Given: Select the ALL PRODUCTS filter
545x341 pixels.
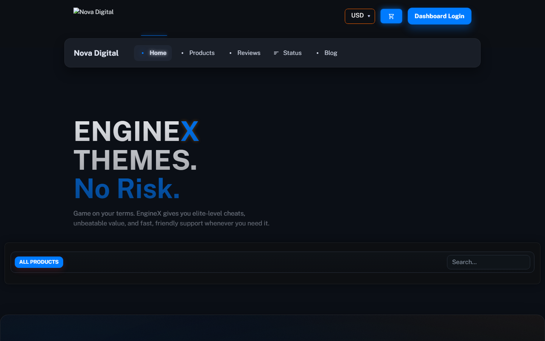Looking at the screenshot, I should 39,262.
